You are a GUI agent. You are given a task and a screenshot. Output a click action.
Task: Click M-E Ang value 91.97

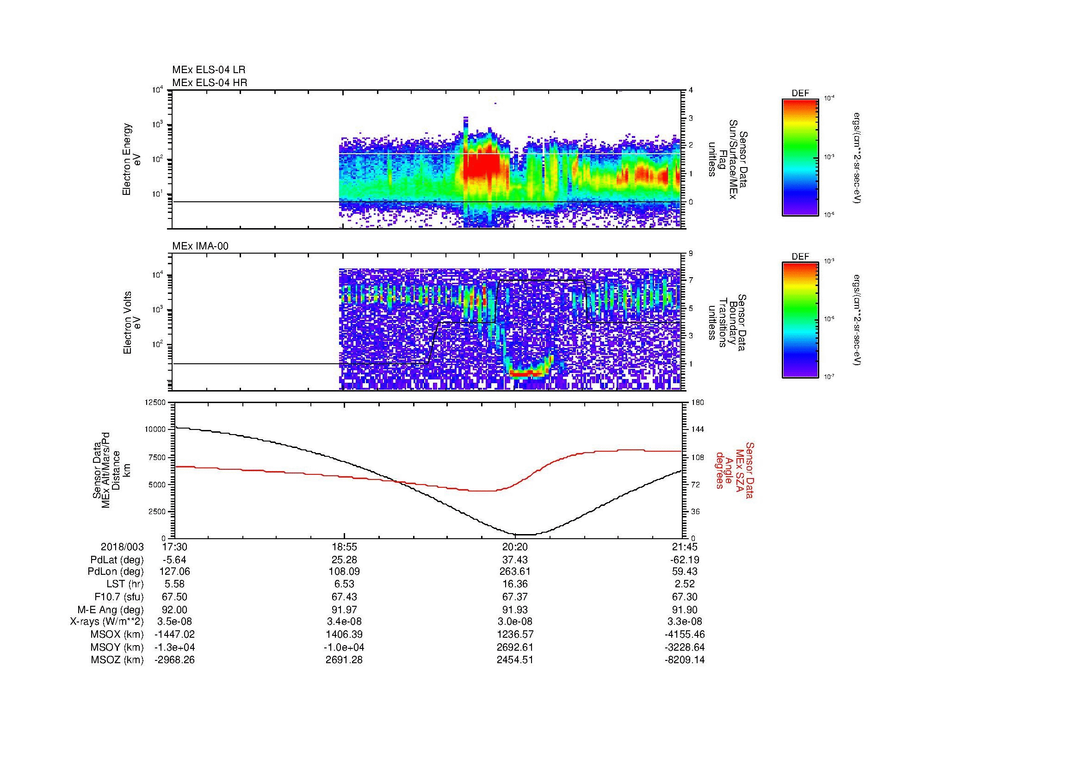(x=345, y=610)
